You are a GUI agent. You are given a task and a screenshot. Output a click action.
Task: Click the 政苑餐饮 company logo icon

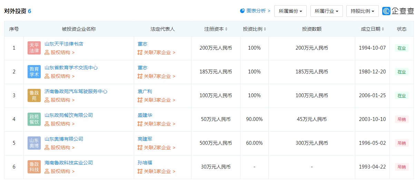tap(34, 119)
